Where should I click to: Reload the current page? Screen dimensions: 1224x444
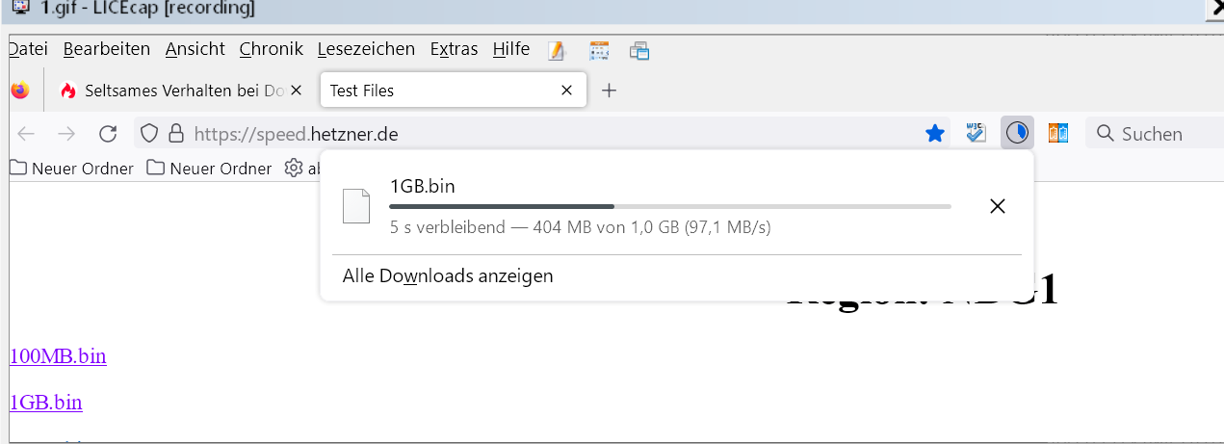108,134
